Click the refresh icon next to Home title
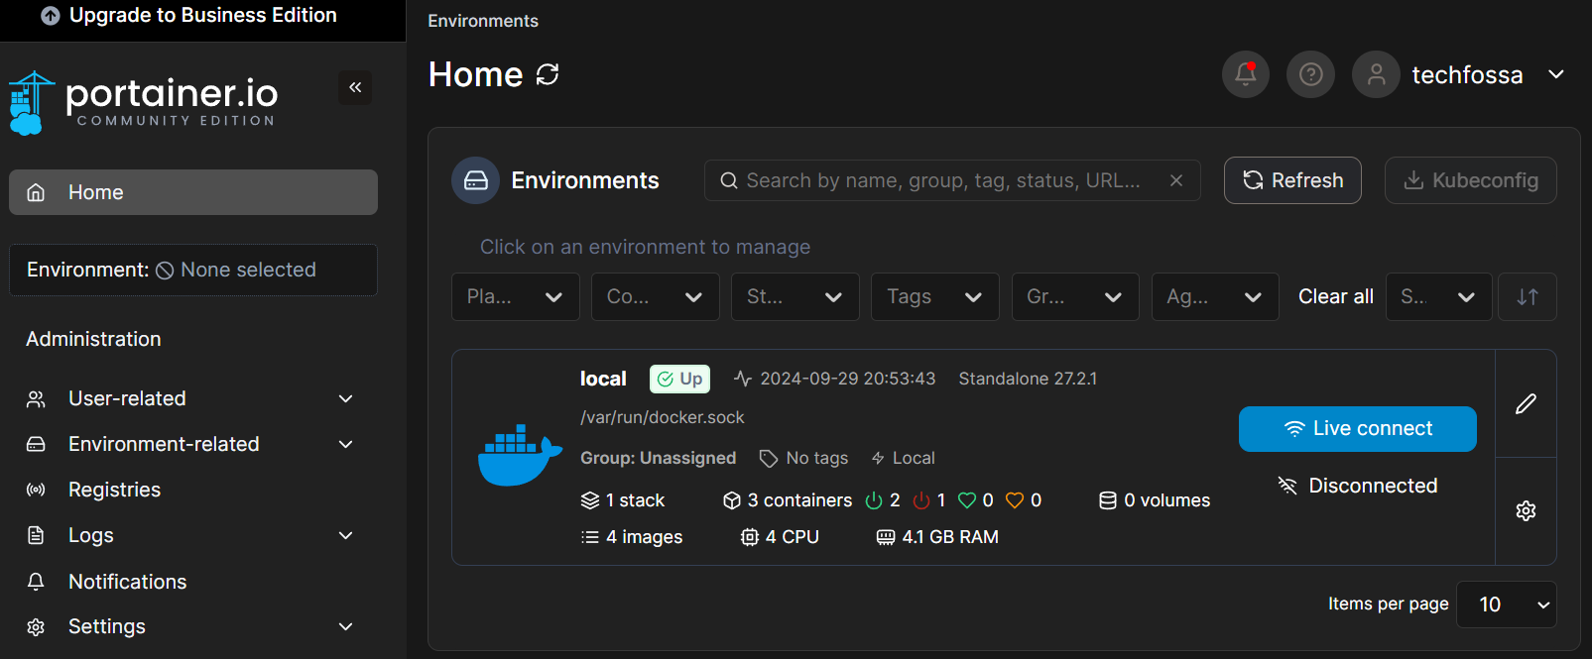The height and width of the screenshot is (659, 1592). pos(548,74)
